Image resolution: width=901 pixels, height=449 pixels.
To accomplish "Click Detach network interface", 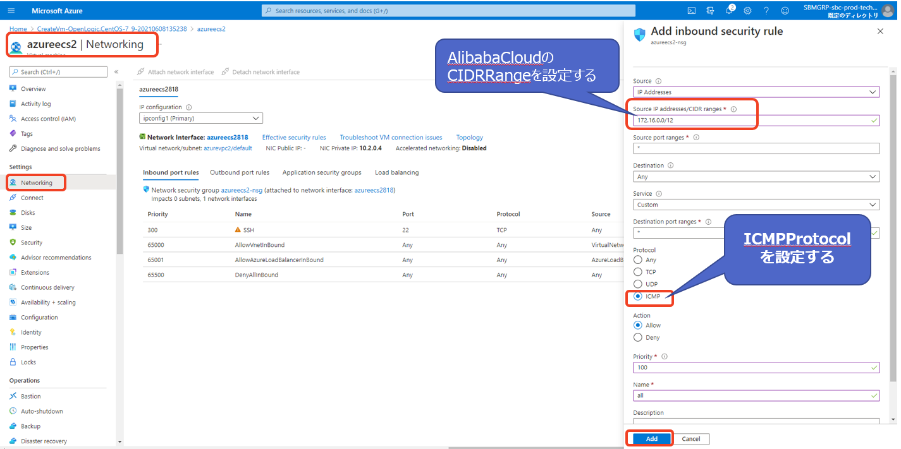I will tap(260, 72).
